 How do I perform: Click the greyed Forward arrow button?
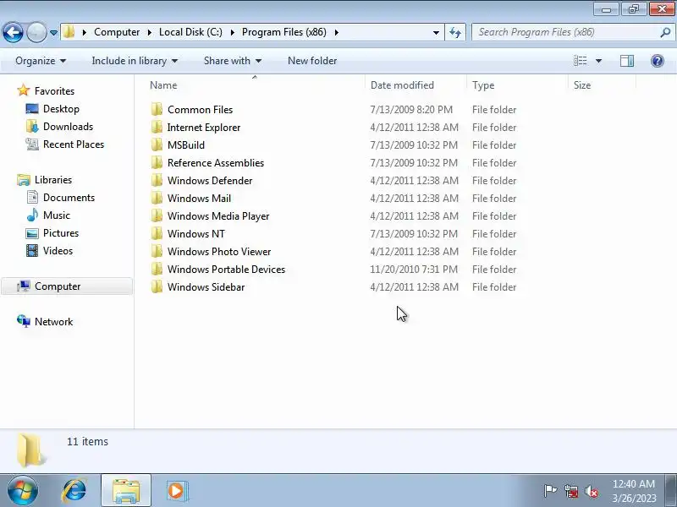tap(36, 32)
